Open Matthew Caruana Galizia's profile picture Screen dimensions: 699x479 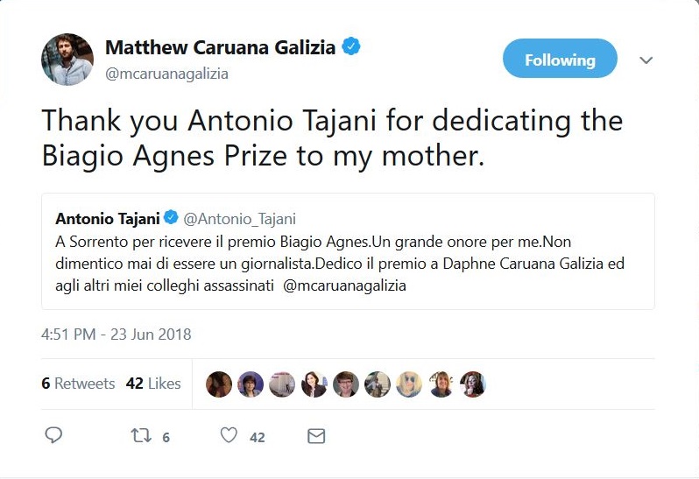[67, 60]
